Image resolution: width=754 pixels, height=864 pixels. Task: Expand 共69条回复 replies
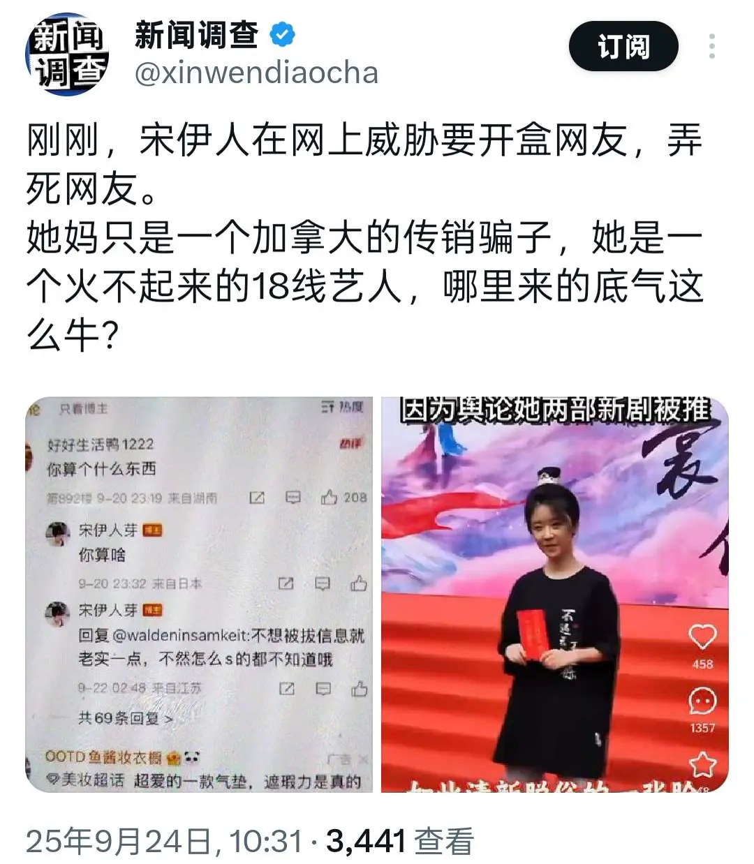(126, 718)
